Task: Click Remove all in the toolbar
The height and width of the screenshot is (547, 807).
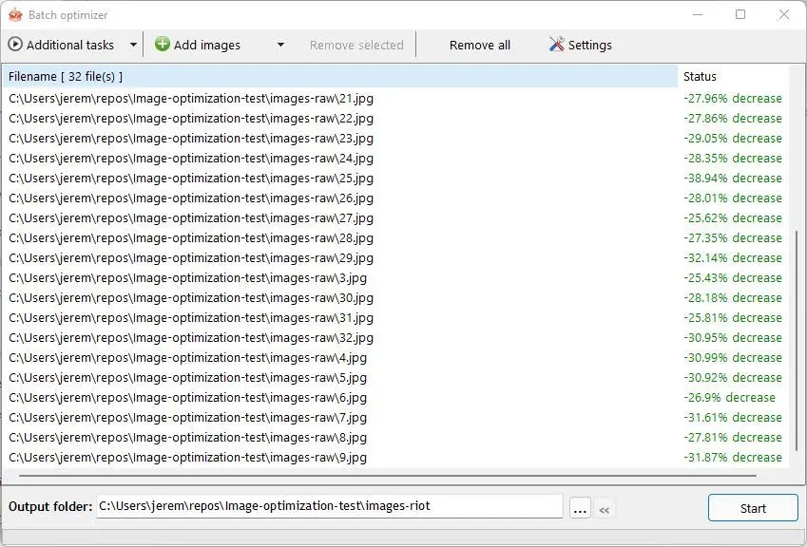Action: pos(480,46)
